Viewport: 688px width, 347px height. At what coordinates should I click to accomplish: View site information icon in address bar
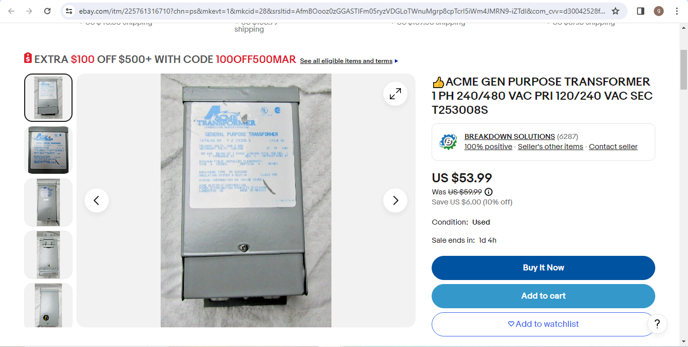[x=69, y=11]
